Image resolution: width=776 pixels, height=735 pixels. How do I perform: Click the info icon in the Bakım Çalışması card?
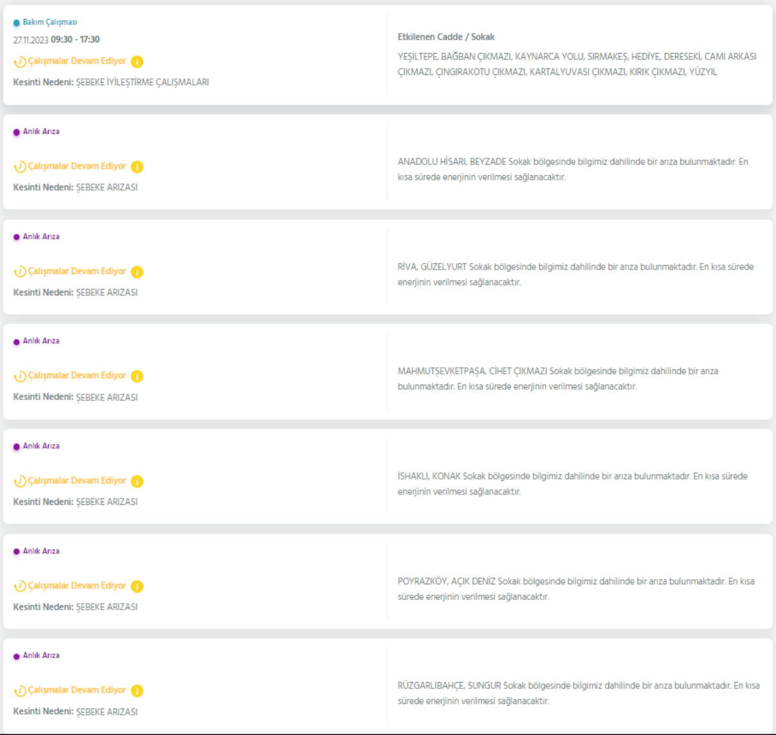137,62
